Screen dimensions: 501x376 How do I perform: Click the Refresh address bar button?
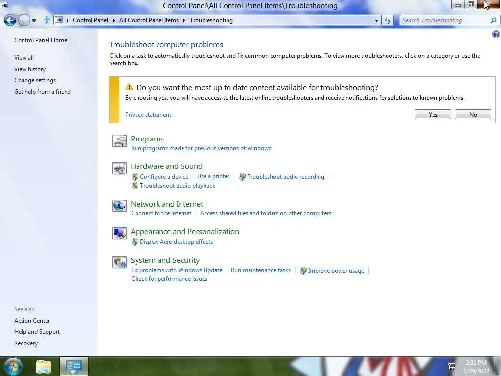pos(387,20)
